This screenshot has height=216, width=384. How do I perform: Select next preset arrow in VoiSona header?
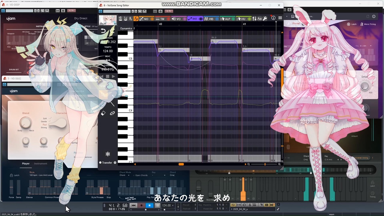[136, 11]
